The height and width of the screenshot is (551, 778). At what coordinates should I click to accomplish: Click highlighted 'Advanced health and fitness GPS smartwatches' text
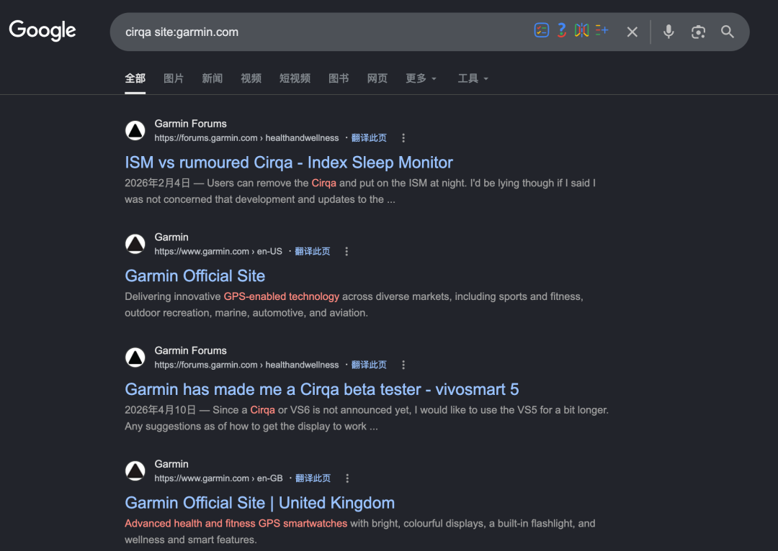click(236, 523)
